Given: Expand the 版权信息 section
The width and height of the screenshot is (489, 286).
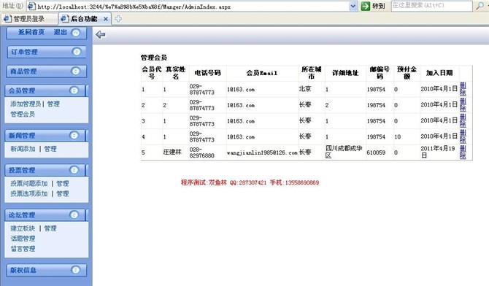Looking at the screenshot, I should (x=75, y=270).
